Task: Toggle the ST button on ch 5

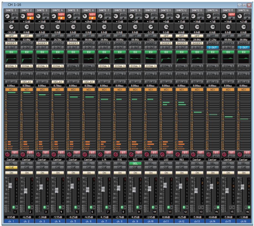Action: pyautogui.click(x=77, y=153)
